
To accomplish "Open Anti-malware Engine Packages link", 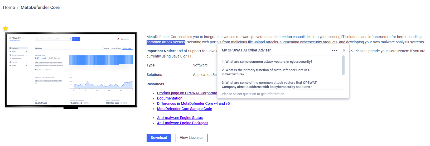I will coord(183,123).
